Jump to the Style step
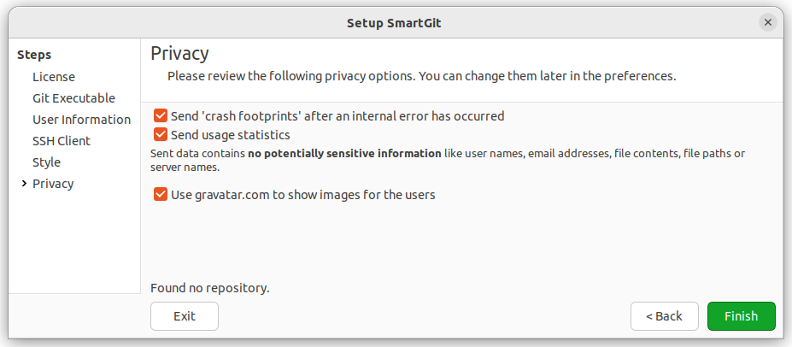The height and width of the screenshot is (347, 792). [x=46, y=162]
